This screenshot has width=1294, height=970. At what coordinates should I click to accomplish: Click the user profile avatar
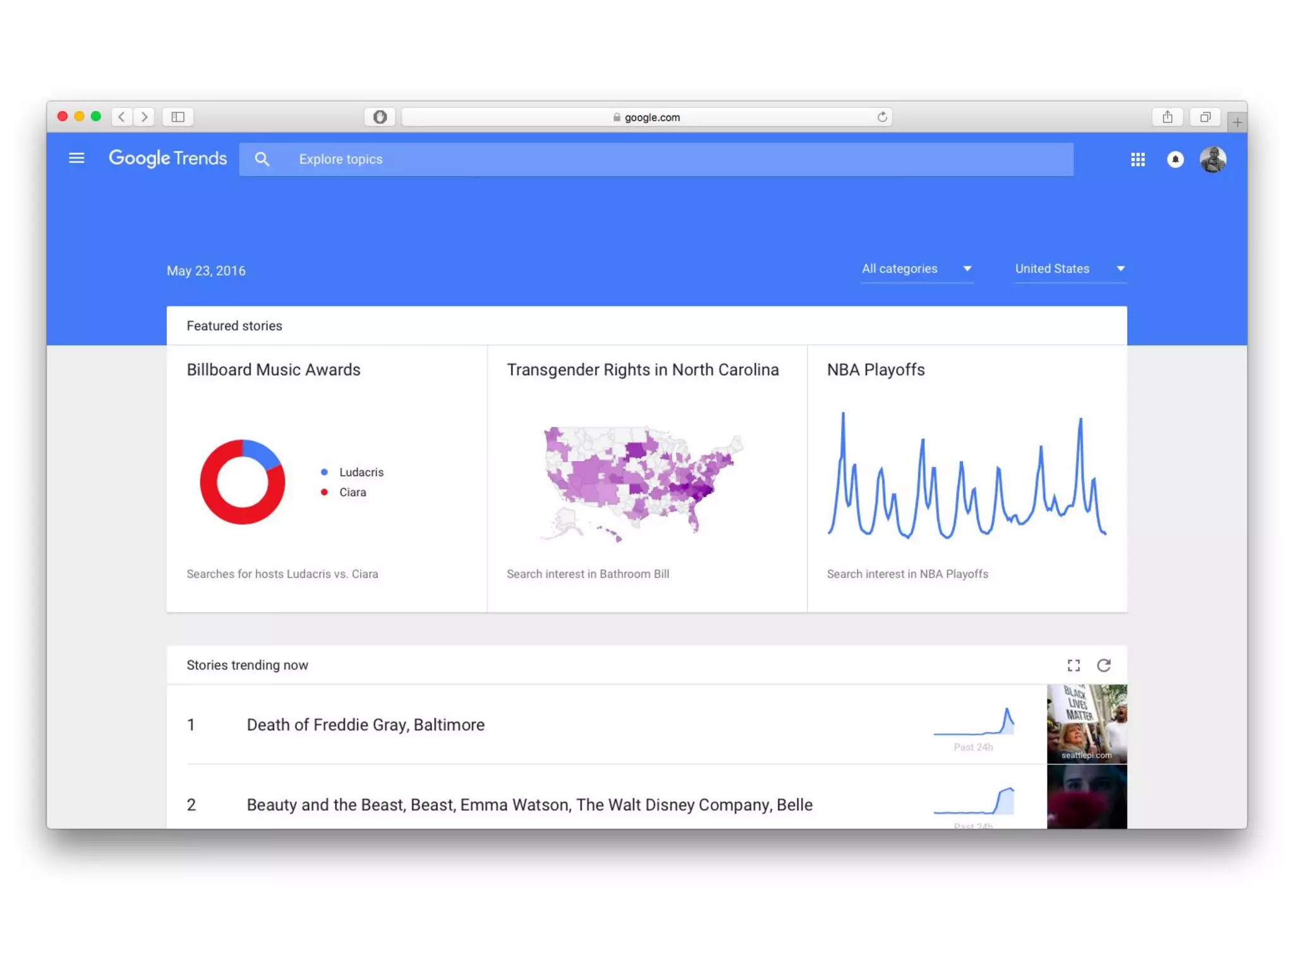[1212, 159]
